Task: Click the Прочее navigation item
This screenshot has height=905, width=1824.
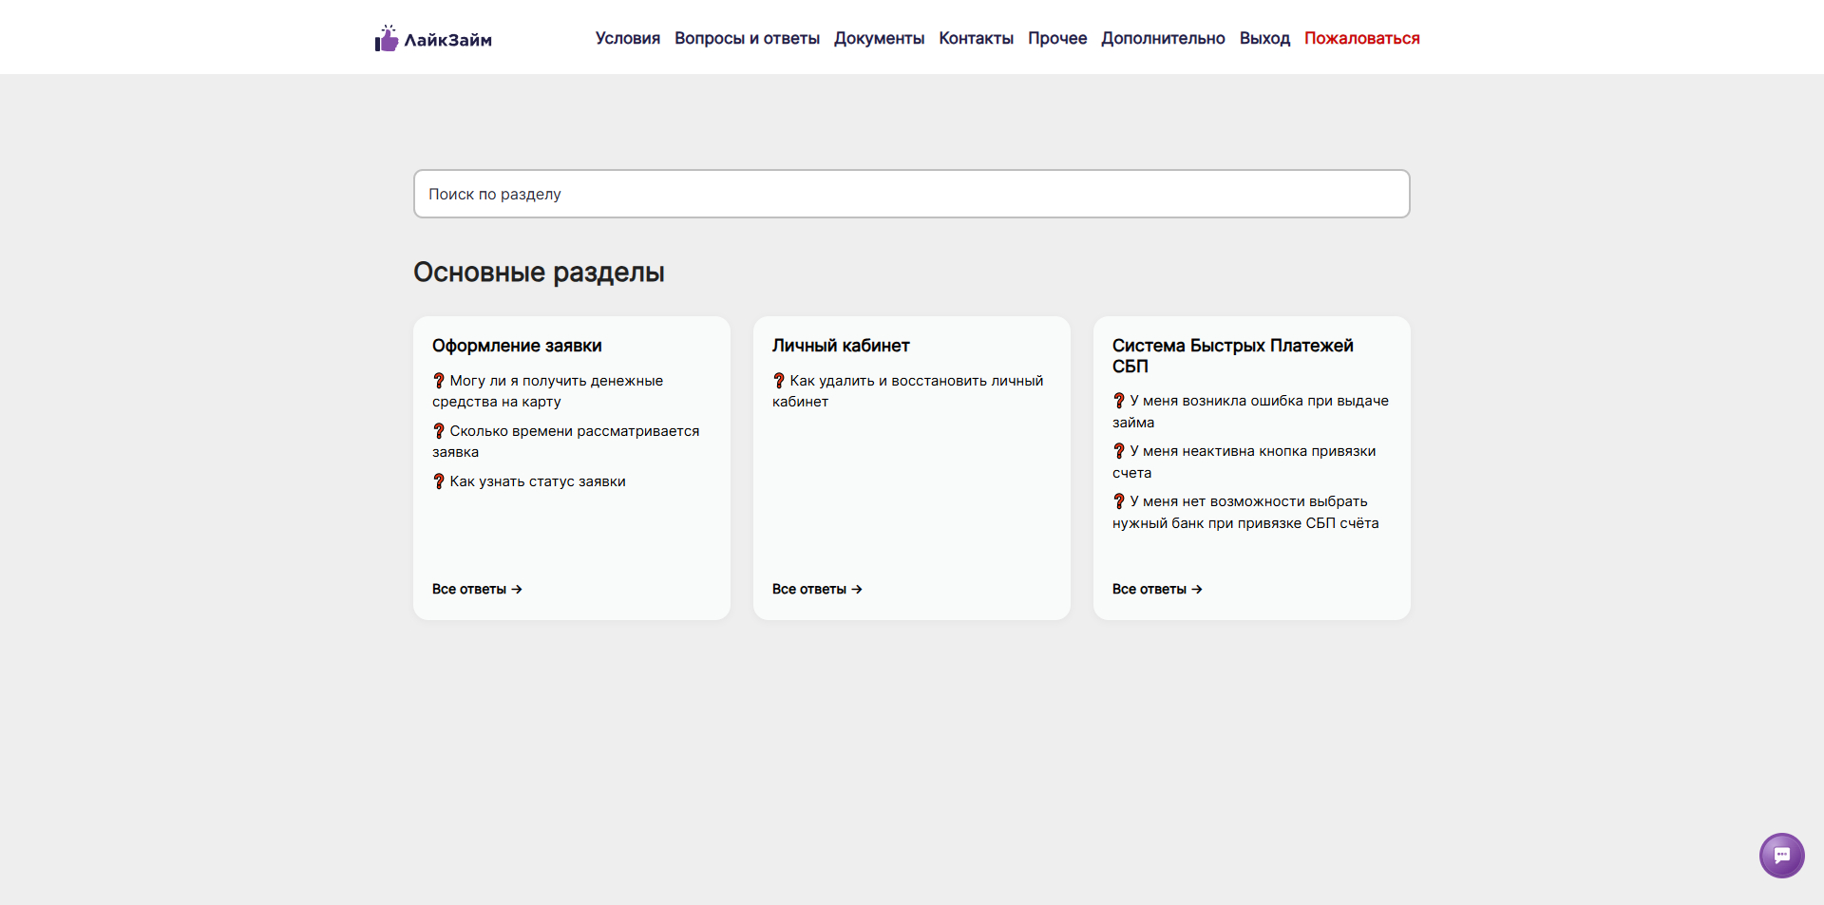Action: (1056, 38)
